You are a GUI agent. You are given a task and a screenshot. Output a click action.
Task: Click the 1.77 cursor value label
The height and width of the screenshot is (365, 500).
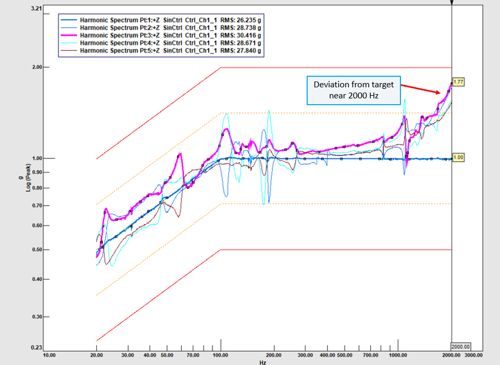click(x=459, y=82)
